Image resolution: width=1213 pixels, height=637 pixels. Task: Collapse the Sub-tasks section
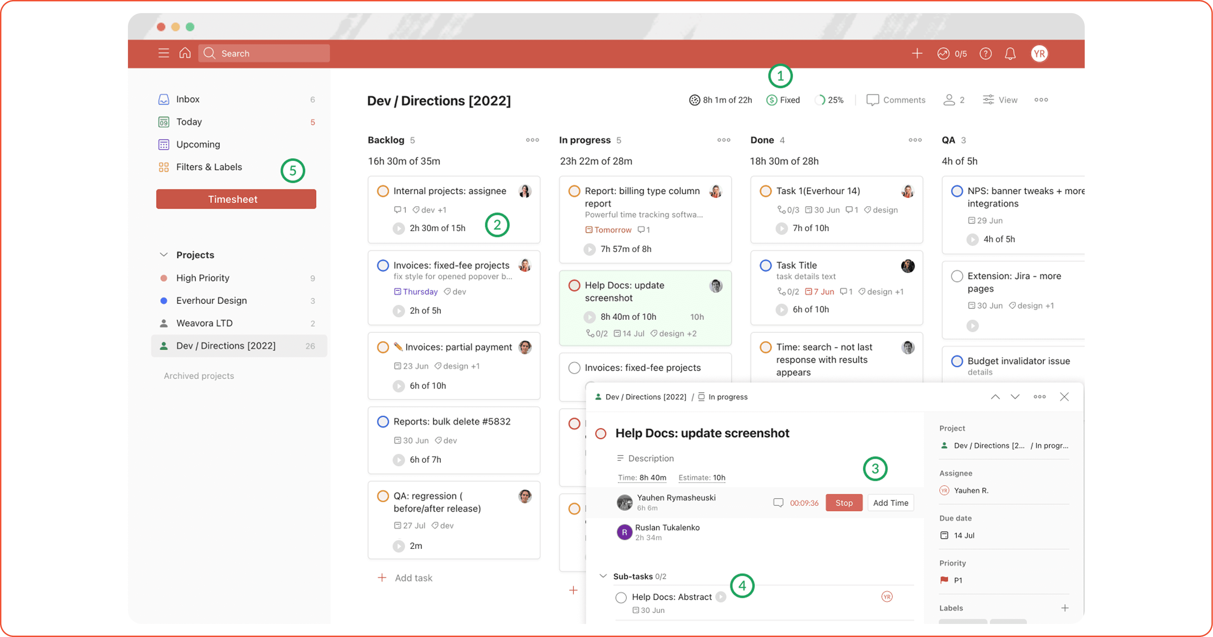603,576
